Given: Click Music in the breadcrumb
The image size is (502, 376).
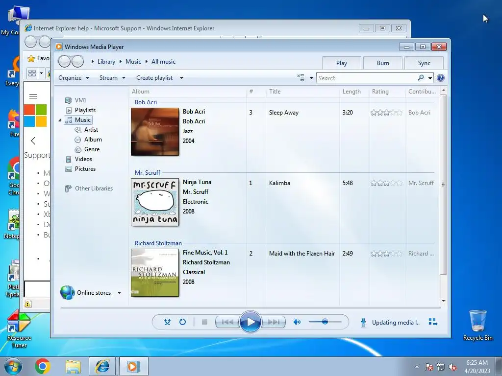Looking at the screenshot, I should coord(133,62).
